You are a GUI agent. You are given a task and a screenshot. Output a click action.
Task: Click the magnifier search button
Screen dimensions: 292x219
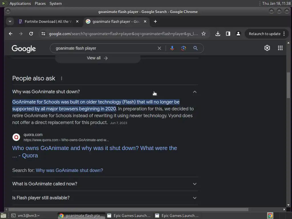(x=195, y=48)
